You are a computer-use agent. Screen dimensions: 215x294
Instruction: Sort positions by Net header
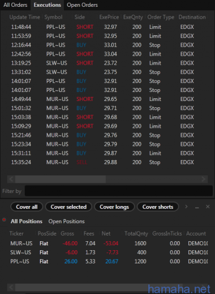[x=106, y=233]
